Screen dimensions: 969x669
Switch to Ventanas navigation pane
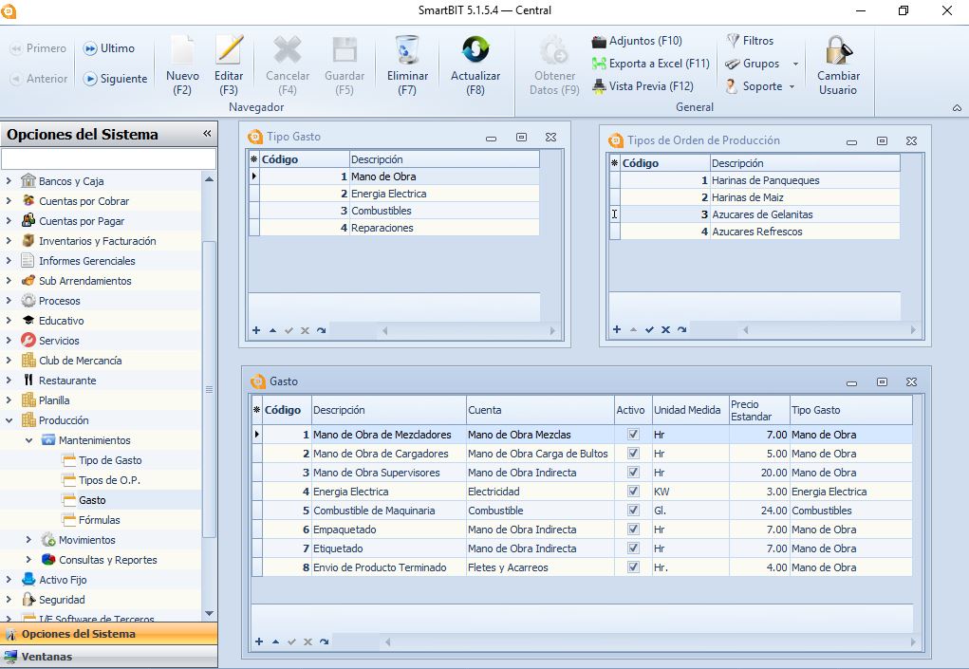pyautogui.click(x=109, y=657)
